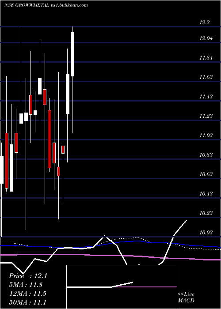Screen dimensions: 221x309
Task: Click the 5MA : 11.8 readout
Action: [x=26, y=285]
